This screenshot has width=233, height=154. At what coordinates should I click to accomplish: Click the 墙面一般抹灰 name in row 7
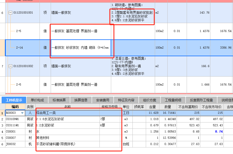pos(61,66)
